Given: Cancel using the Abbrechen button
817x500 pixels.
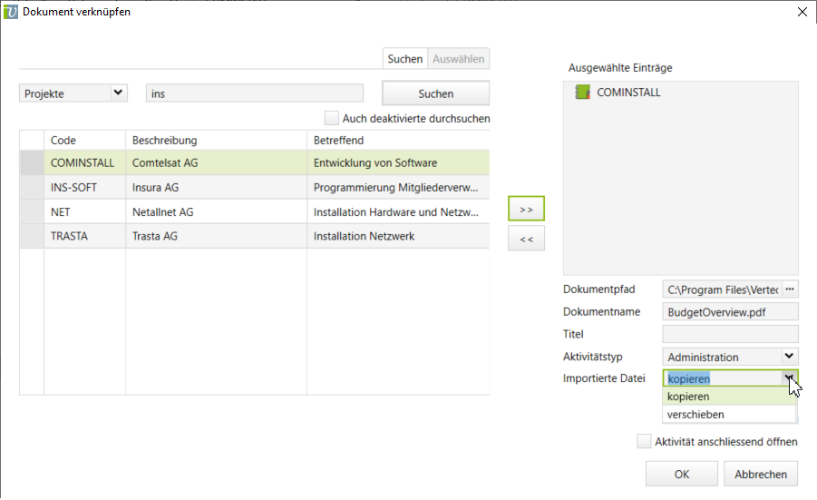Looking at the screenshot, I should pos(761,474).
